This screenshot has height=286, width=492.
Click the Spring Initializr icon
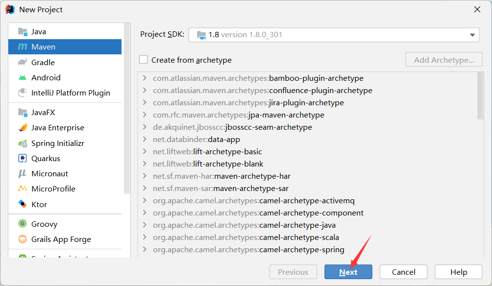(x=23, y=143)
